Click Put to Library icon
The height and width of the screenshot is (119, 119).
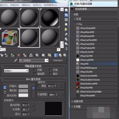point(37,55)
